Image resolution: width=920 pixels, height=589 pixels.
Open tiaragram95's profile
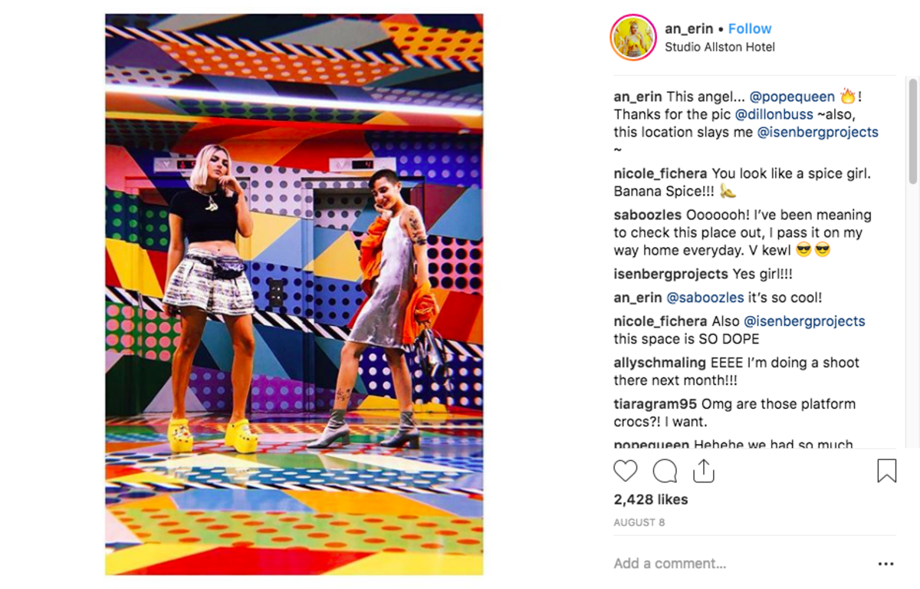point(655,403)
